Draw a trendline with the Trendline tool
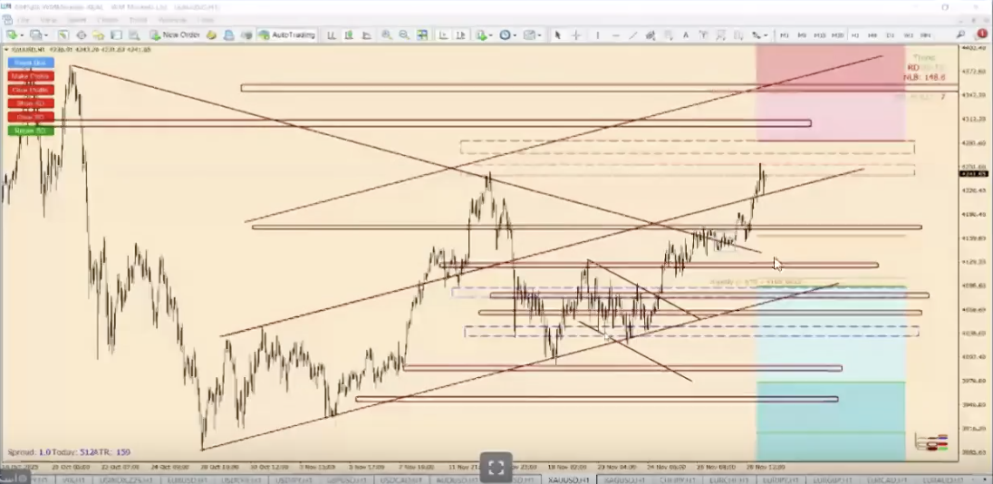The width and height of the screenshot is (993, 484). click(x=632, y=35)
